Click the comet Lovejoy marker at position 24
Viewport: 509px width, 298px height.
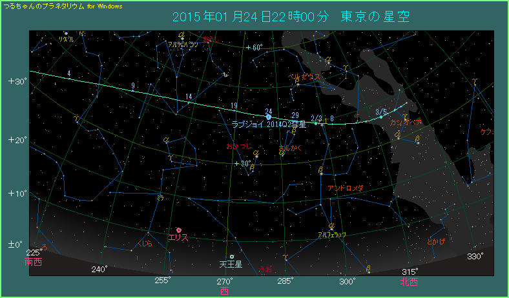coord(269,117)
